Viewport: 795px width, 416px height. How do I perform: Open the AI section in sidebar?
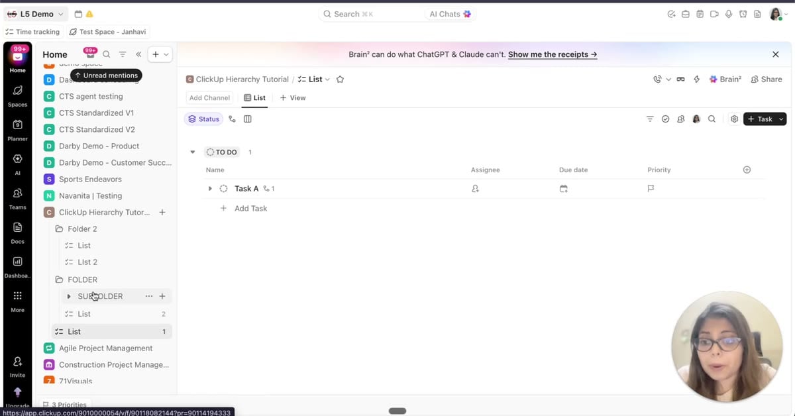(x=17, y=164)
